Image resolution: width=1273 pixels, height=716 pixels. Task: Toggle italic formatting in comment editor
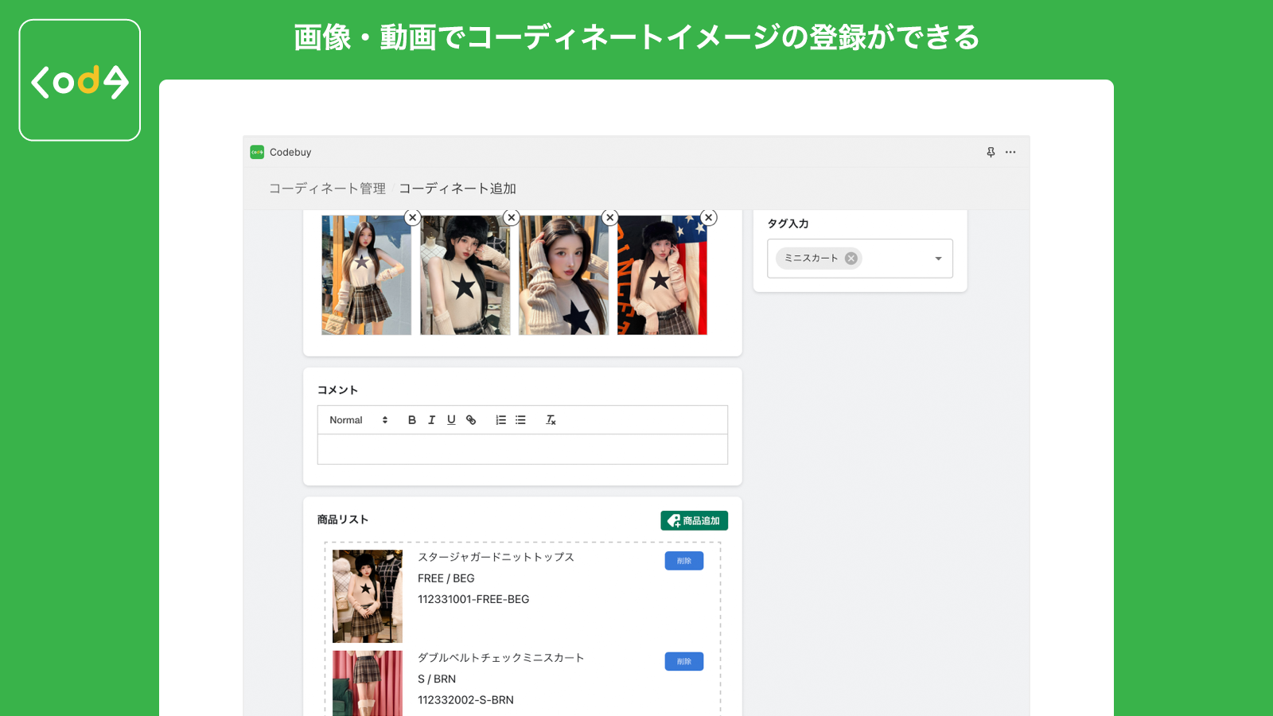click(x=431, y=419)
